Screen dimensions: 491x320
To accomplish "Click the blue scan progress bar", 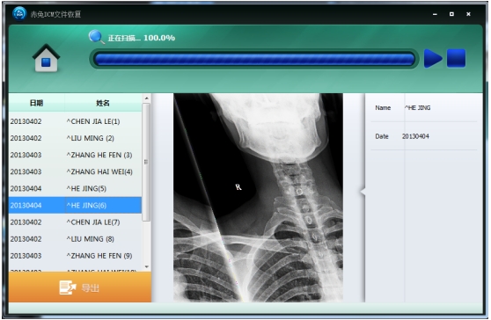I will click(254, 59).
